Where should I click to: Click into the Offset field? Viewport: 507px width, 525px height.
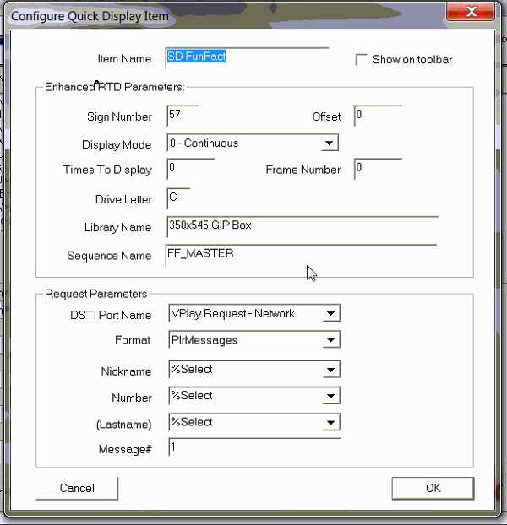tap(377, 116)
